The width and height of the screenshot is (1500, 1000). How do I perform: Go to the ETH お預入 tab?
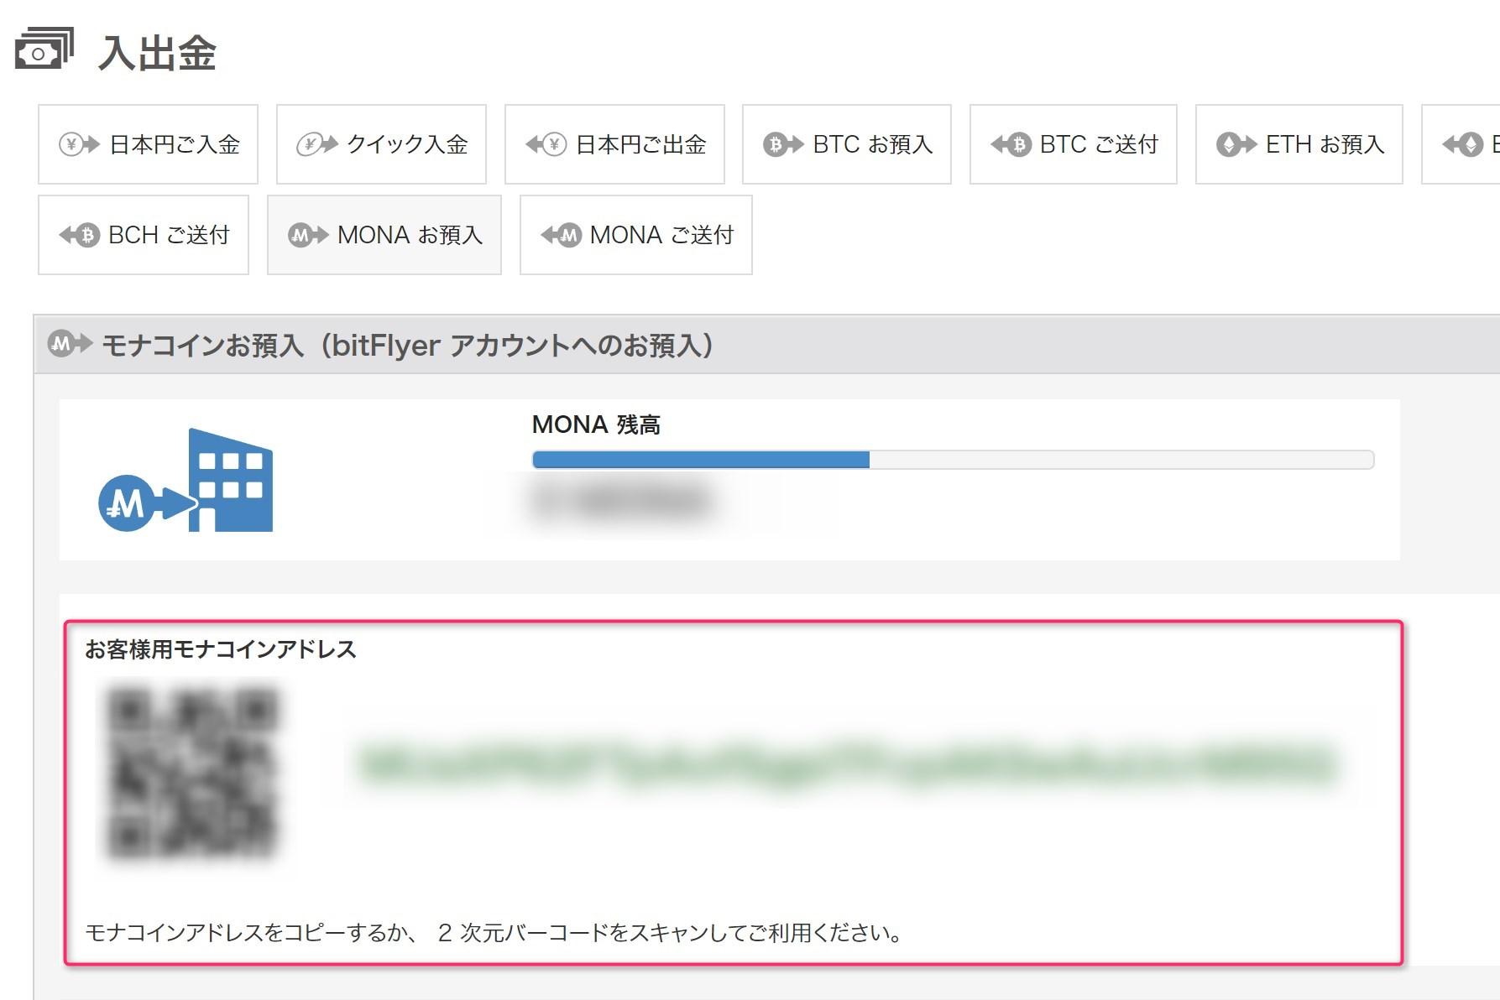[1299, 144]
